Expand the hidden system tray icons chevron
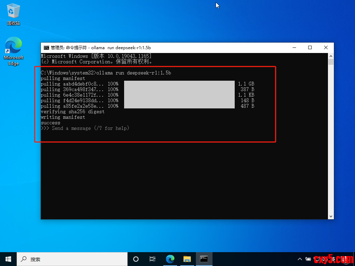This screenshot has width=355, height=266. click(x=300, y=259)
